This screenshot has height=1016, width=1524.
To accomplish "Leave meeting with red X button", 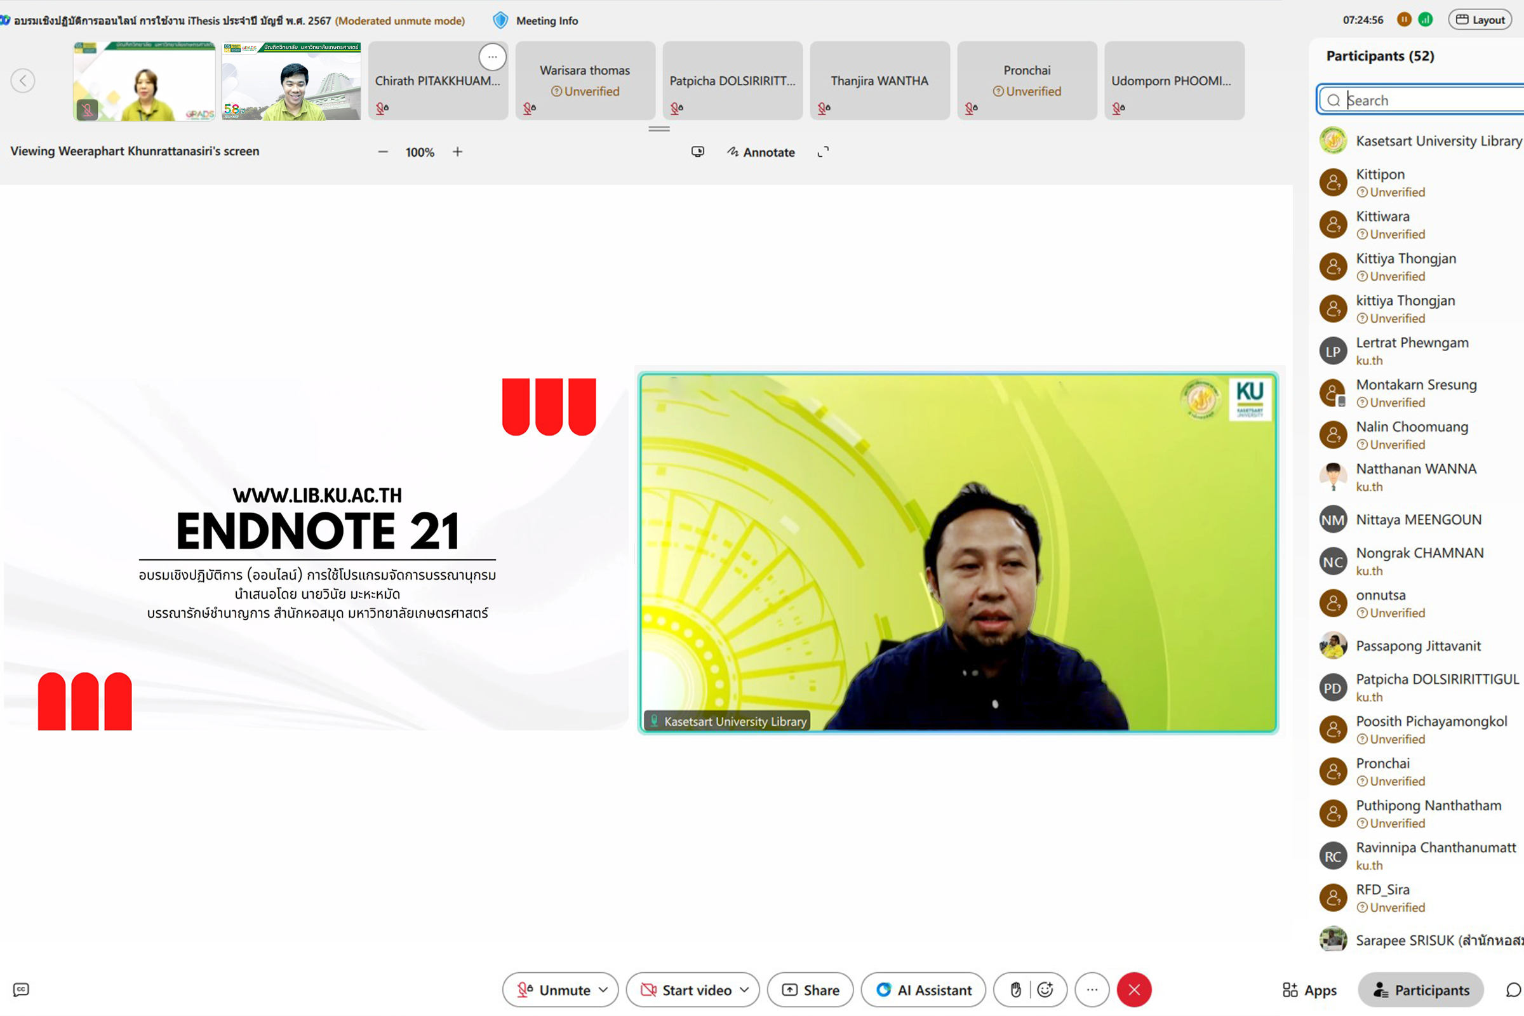I will point(1134,989).
